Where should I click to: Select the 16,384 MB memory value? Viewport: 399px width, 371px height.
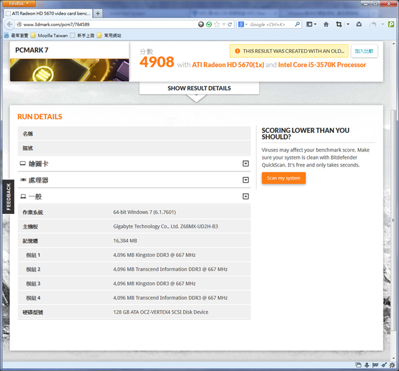tap(125, 241)
